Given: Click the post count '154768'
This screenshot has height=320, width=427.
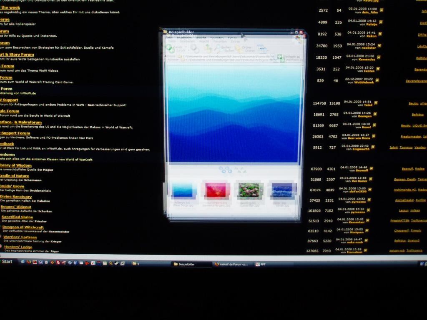Looking at the screenshot, I should (x=319, y=103).
